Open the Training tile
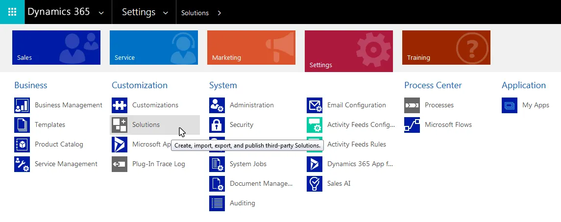561x222 pixels. (x=446, y=48)
